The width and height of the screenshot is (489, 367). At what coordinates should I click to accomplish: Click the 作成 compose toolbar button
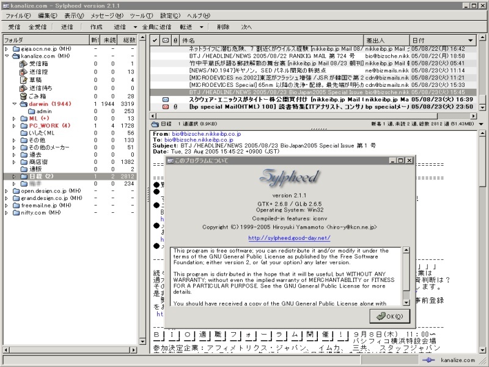(x=97, y=27)
